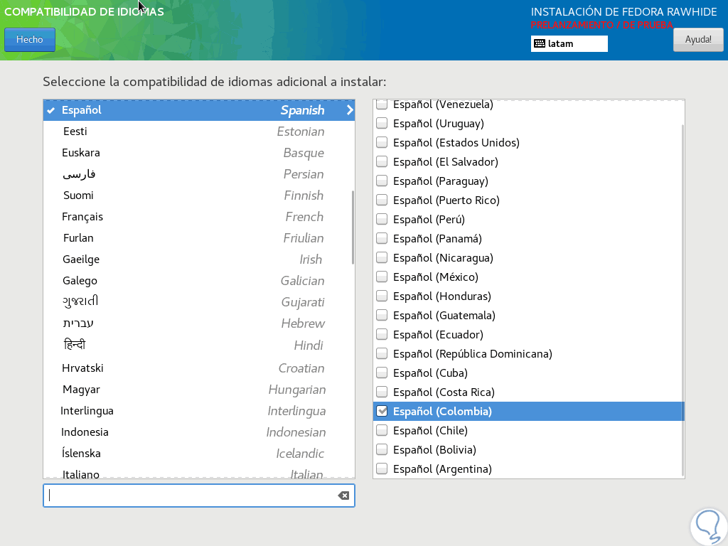728x546 pixels.
Task: Check Español (El Salvador) checkbox
Action: click(x=382, y=161)
